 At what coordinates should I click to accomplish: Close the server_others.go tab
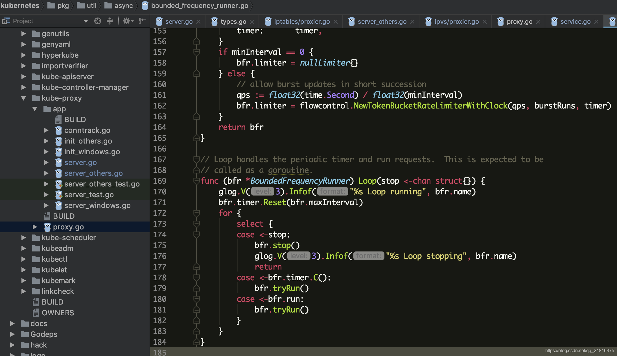tap(412, 22)
